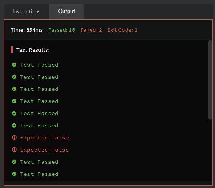Viewport: 215px width, 188px height.
Task: Click the Time: 854ms label
Action: [x=27, y=30]
